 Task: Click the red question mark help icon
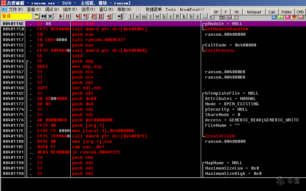(235, 17)
